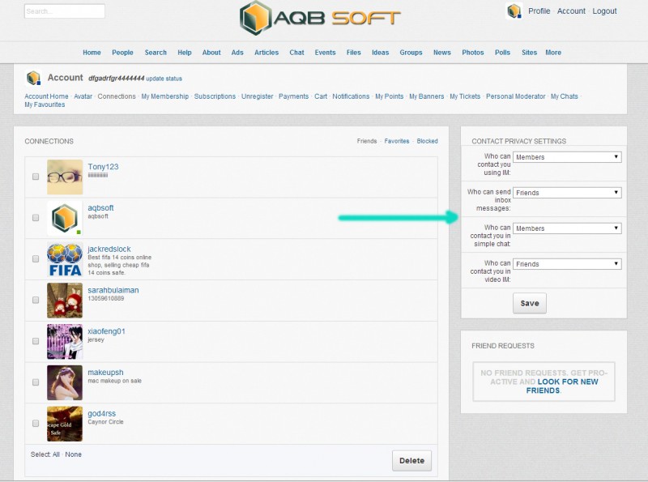This screenshot has width=648, height=482.
Task: Show the Friends connections filter
Action: pyautogui.click(x=367, y=141)
